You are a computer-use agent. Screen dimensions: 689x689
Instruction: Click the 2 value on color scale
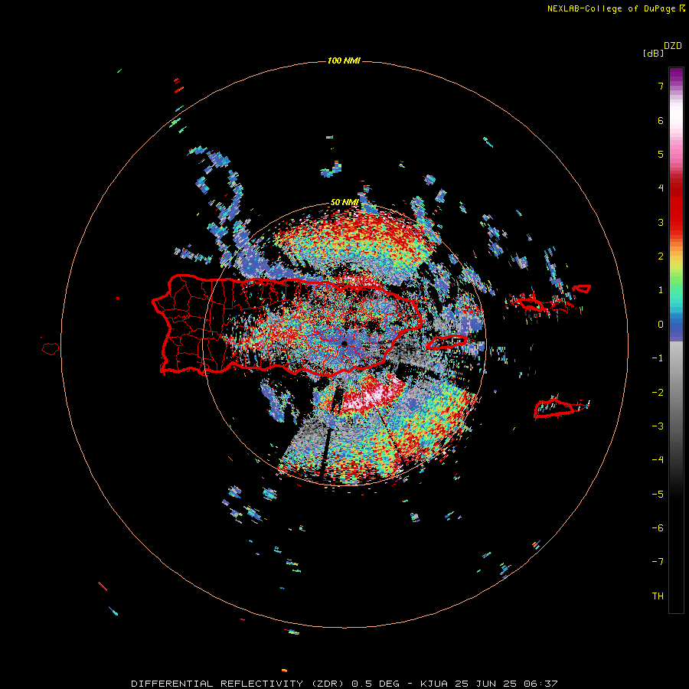click(661, 256)
